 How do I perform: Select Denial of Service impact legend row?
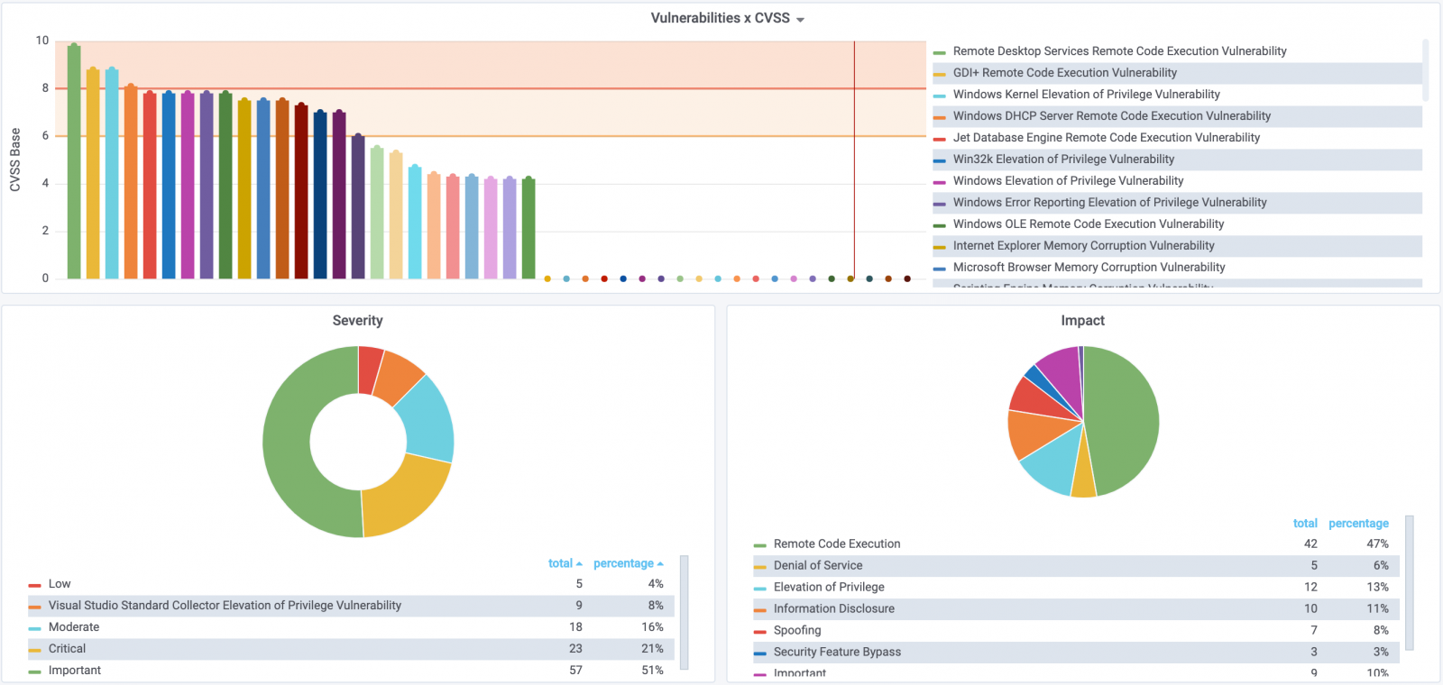click(1077, 566)
